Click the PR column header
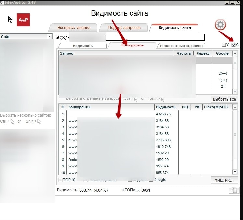The height and width of the screenshot is (220, 243). pos(197,107)
